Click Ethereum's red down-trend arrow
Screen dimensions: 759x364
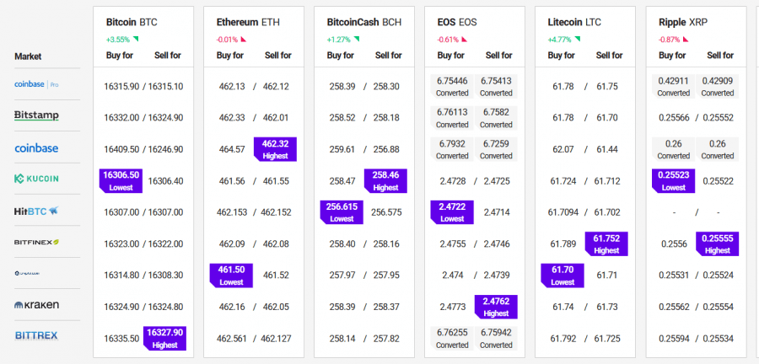coord(244,39)
